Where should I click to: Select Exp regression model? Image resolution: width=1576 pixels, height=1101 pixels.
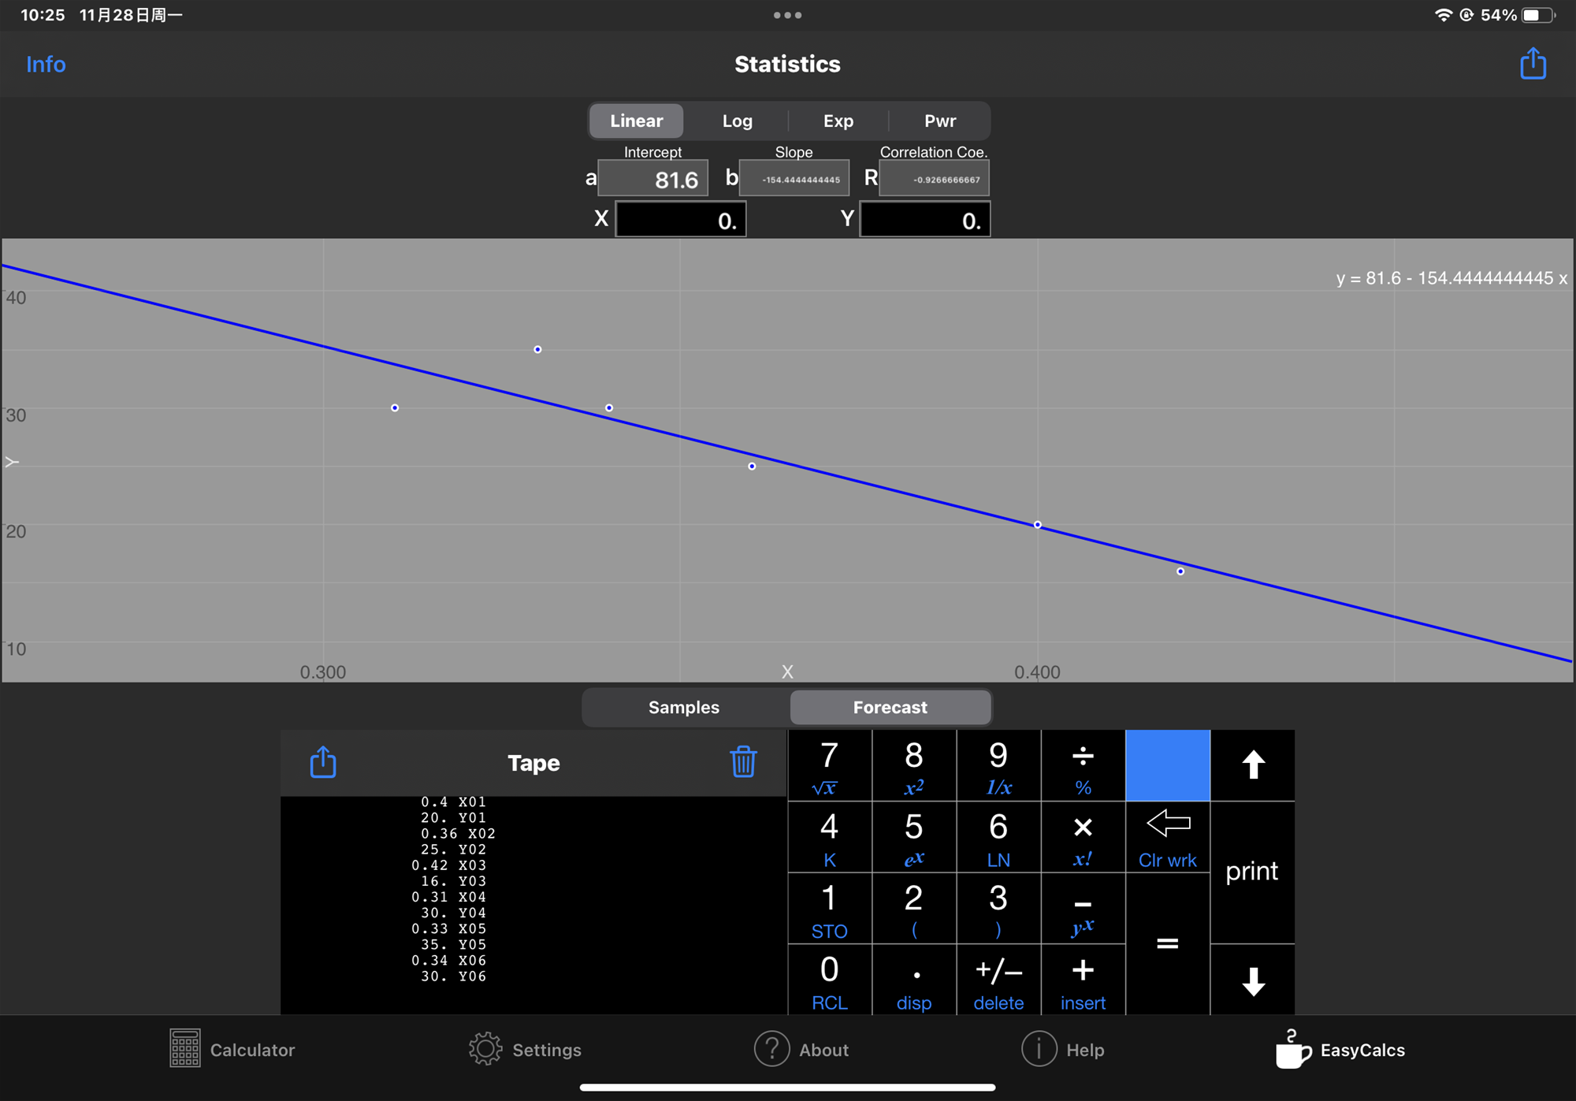pyautogui.click(x=838, y=121)
